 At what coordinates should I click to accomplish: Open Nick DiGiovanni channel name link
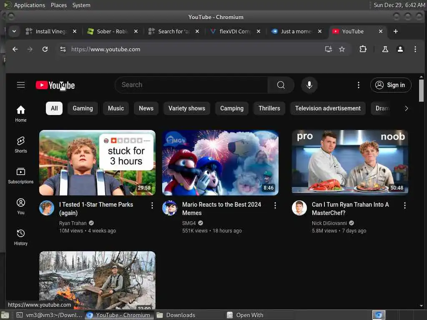[329, 223]
